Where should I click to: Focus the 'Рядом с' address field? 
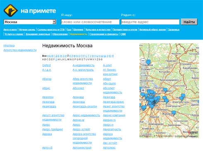(x=150, y=22)
